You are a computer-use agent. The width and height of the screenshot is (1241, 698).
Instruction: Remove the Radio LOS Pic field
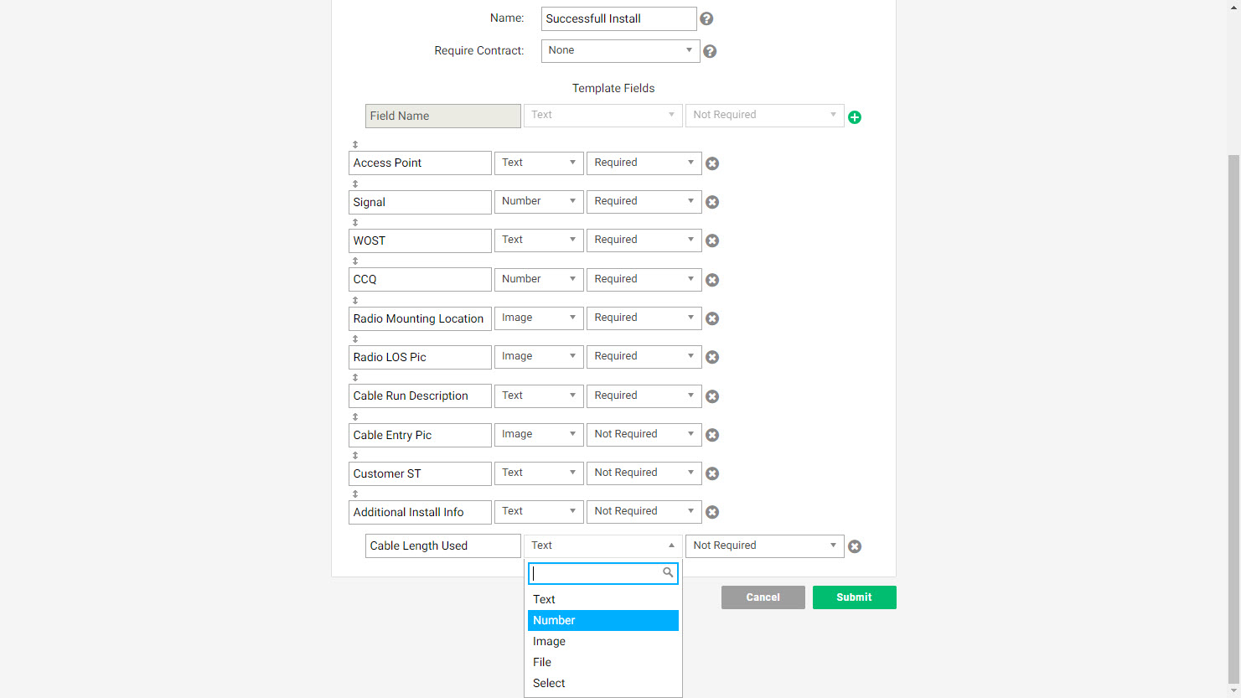pyautogui.click(x=712, y=357)
